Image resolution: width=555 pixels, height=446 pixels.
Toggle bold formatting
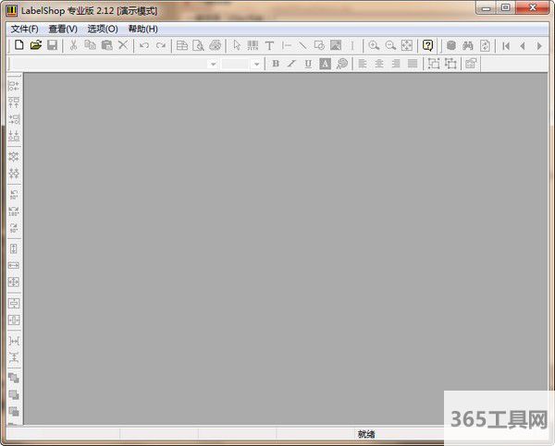276,64
